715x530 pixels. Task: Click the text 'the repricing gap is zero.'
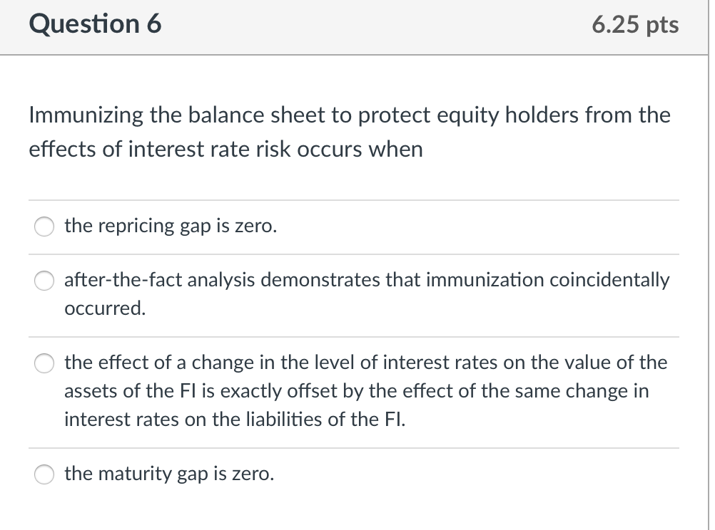coord(170,226)
